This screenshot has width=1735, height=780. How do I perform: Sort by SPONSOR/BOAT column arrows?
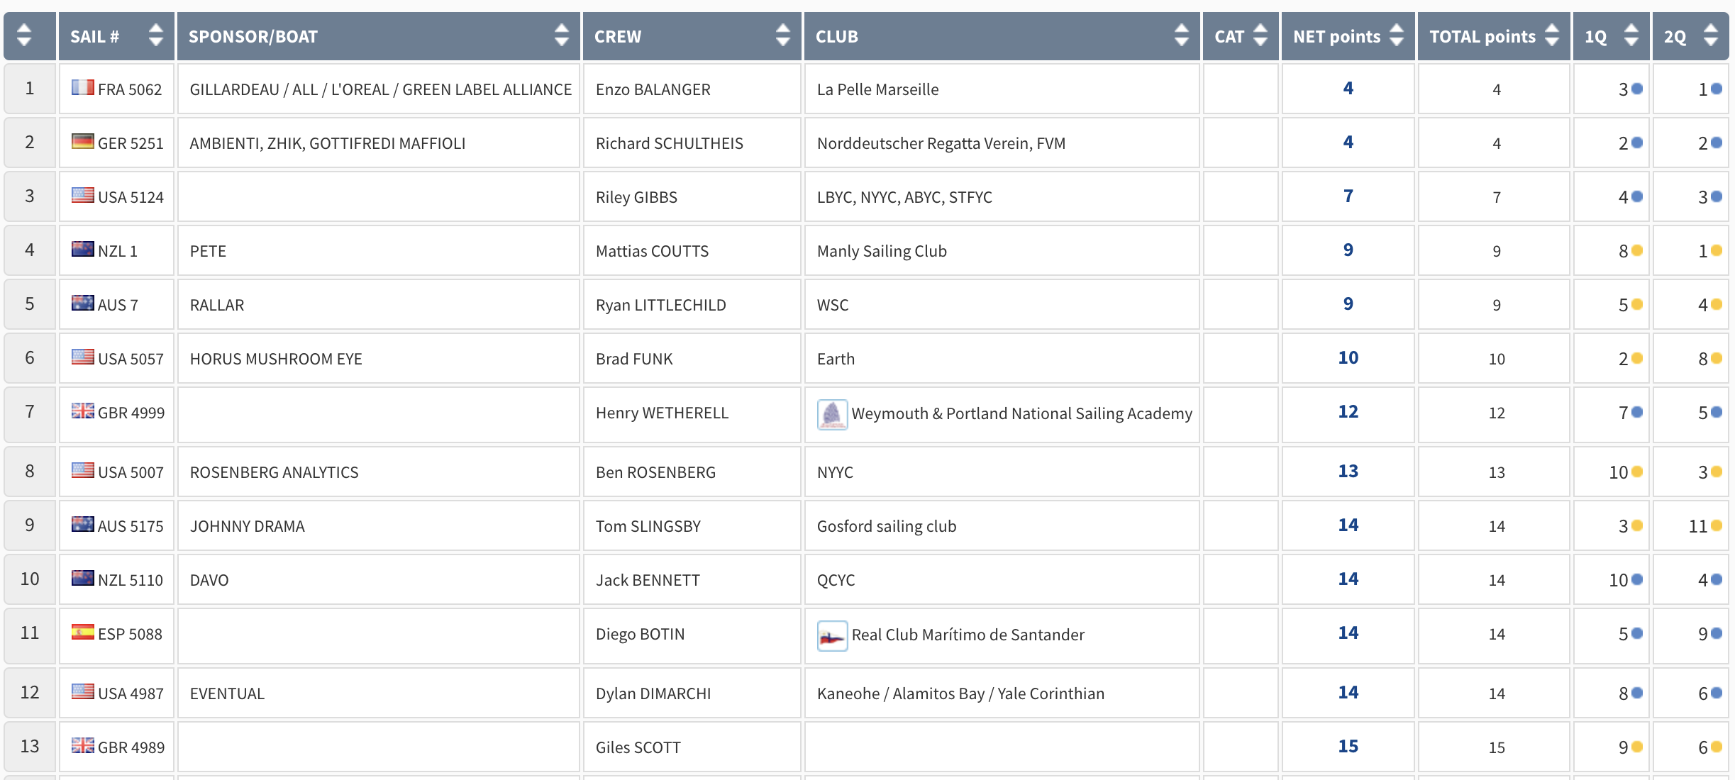pos(562,35)
